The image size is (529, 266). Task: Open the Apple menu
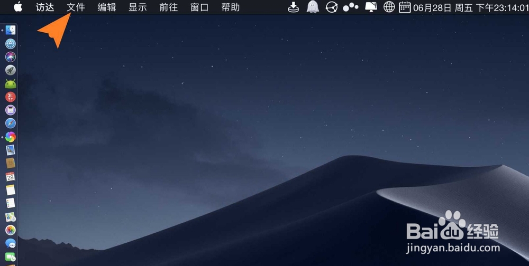point(18,6)
